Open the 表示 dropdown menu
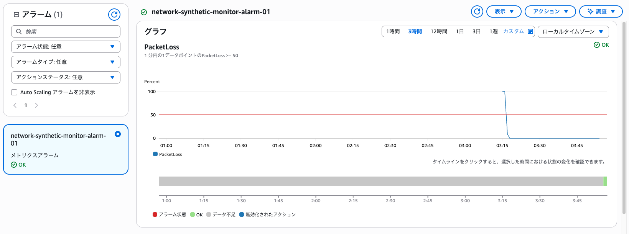This screenshot has width=629, height=234. click(504, 11)
